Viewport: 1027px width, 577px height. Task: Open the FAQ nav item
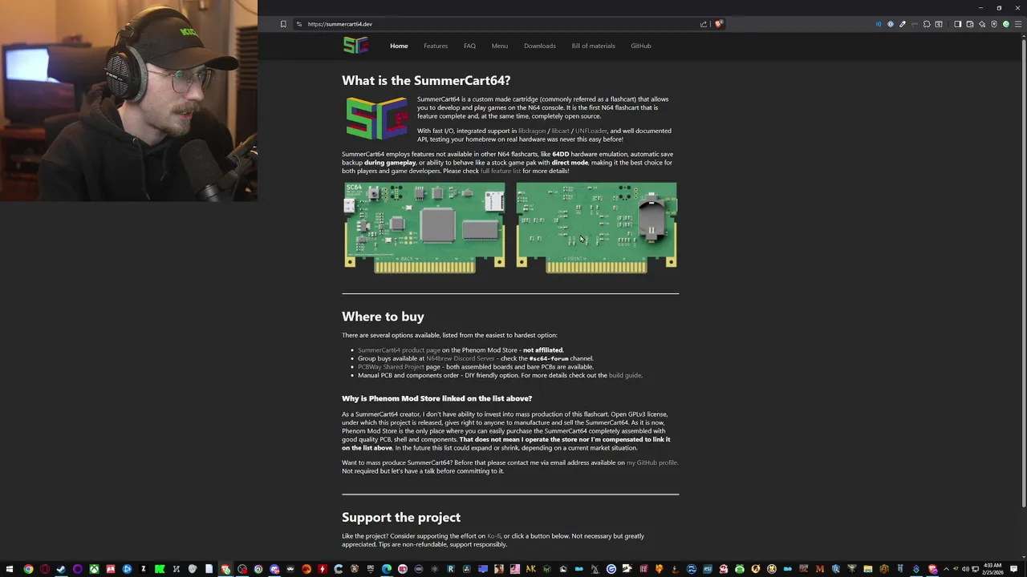tap(469, 46)
